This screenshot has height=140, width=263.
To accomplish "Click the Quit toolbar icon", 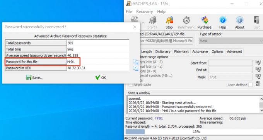I will [257, 23].
